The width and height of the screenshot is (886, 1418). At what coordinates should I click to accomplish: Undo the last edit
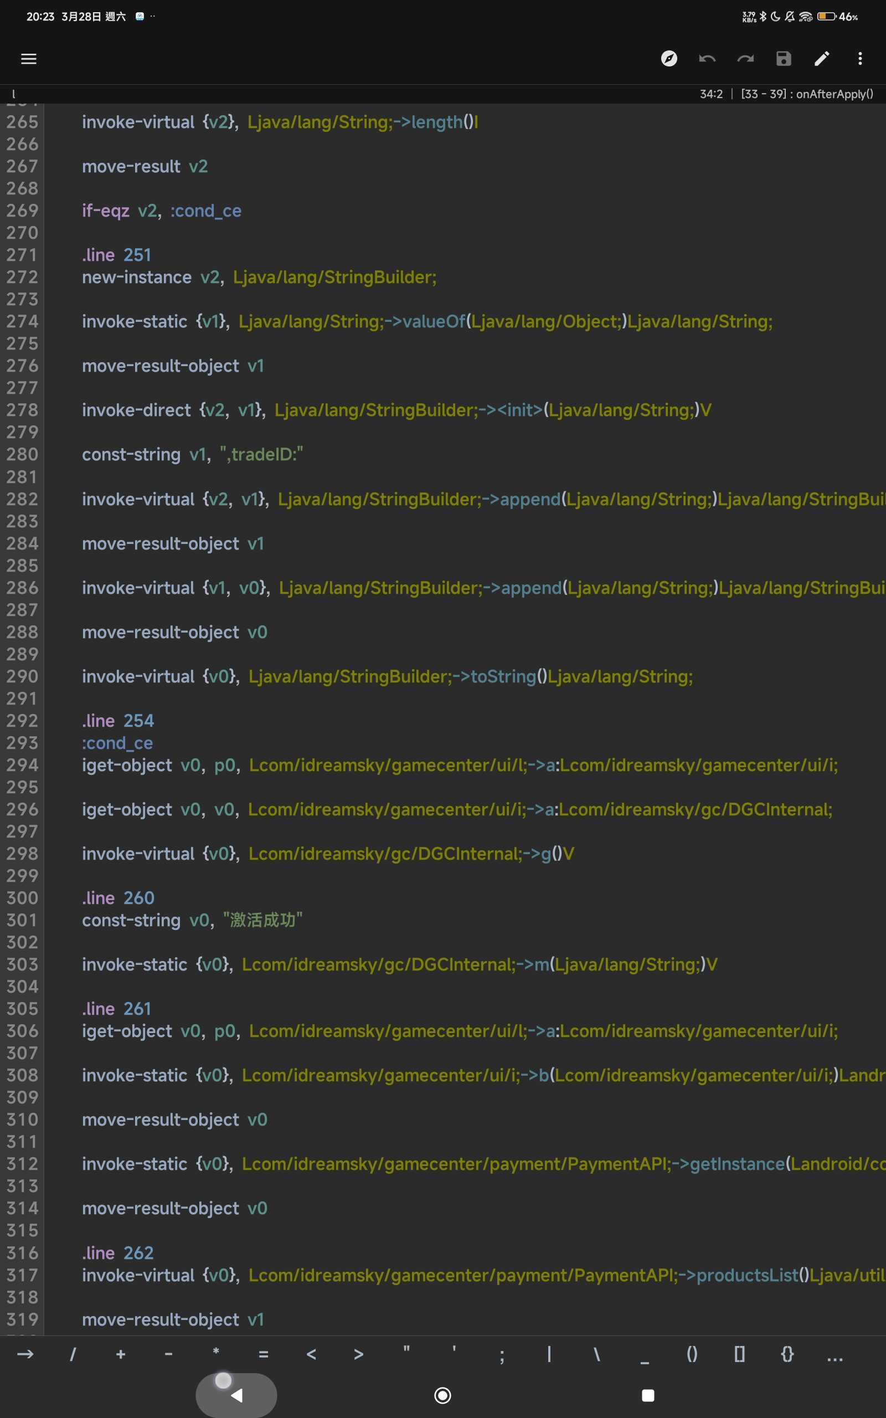(707, 59)
